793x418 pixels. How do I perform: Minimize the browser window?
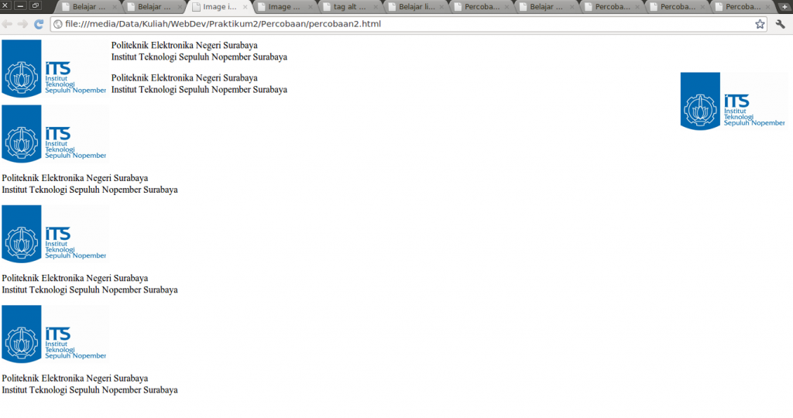coord(20,6)
